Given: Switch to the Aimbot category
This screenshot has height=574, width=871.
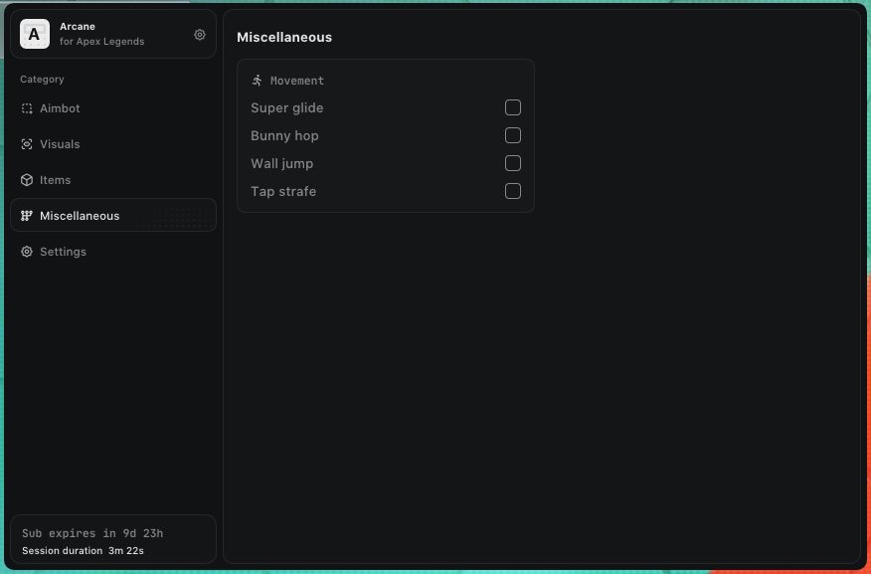Looking at the screenshot, I should point(60,108).
